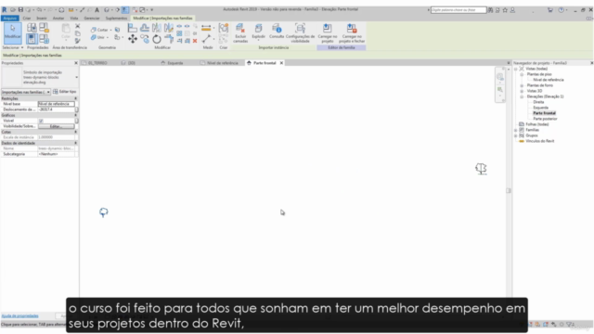
Task: Select the tree import on the right side of the canvas
Action: (x=481, y=169)
